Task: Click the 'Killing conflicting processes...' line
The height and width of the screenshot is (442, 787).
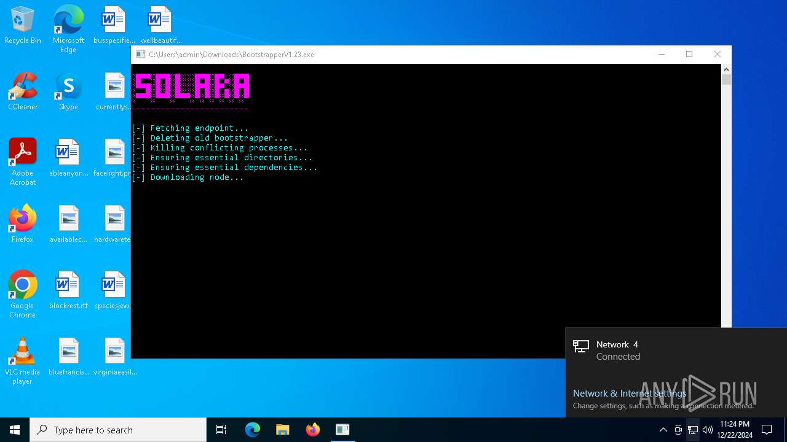Action: click(219, 148)
